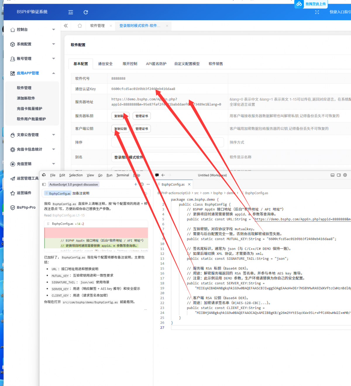Image resolution: width=351 pixels, height=386 pixels.
Task: Click the cloud upload drag-here button
Action: (x=311, y=4)
